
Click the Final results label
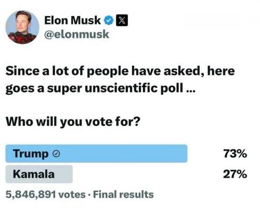pos(123,194)
